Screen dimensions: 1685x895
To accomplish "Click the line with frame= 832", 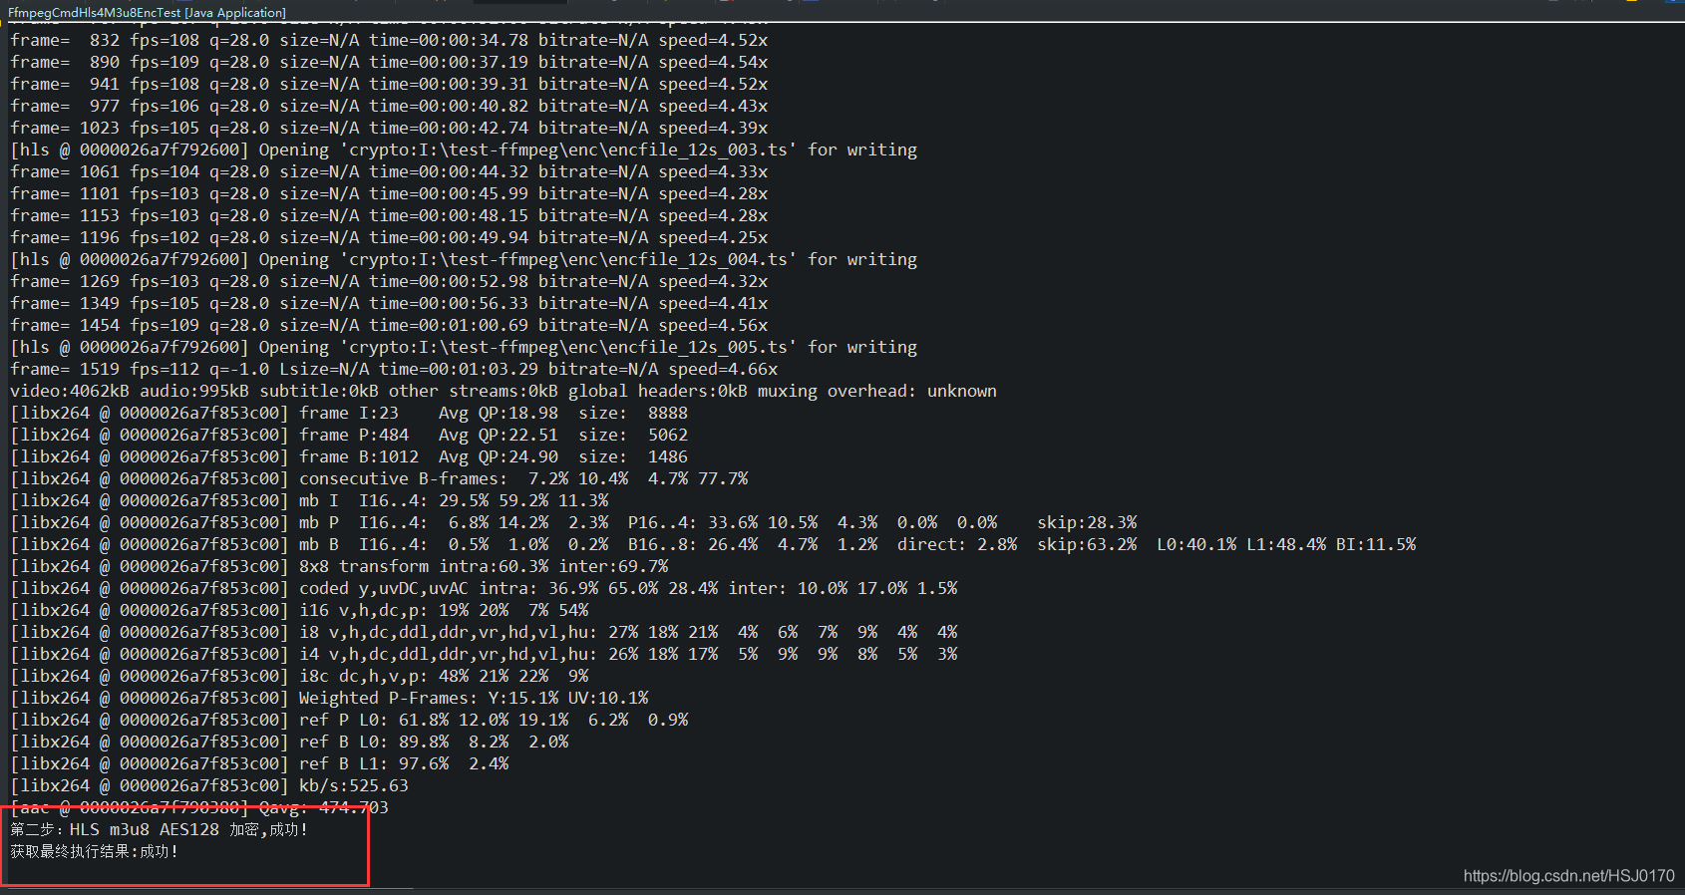I will coord(389,40).
